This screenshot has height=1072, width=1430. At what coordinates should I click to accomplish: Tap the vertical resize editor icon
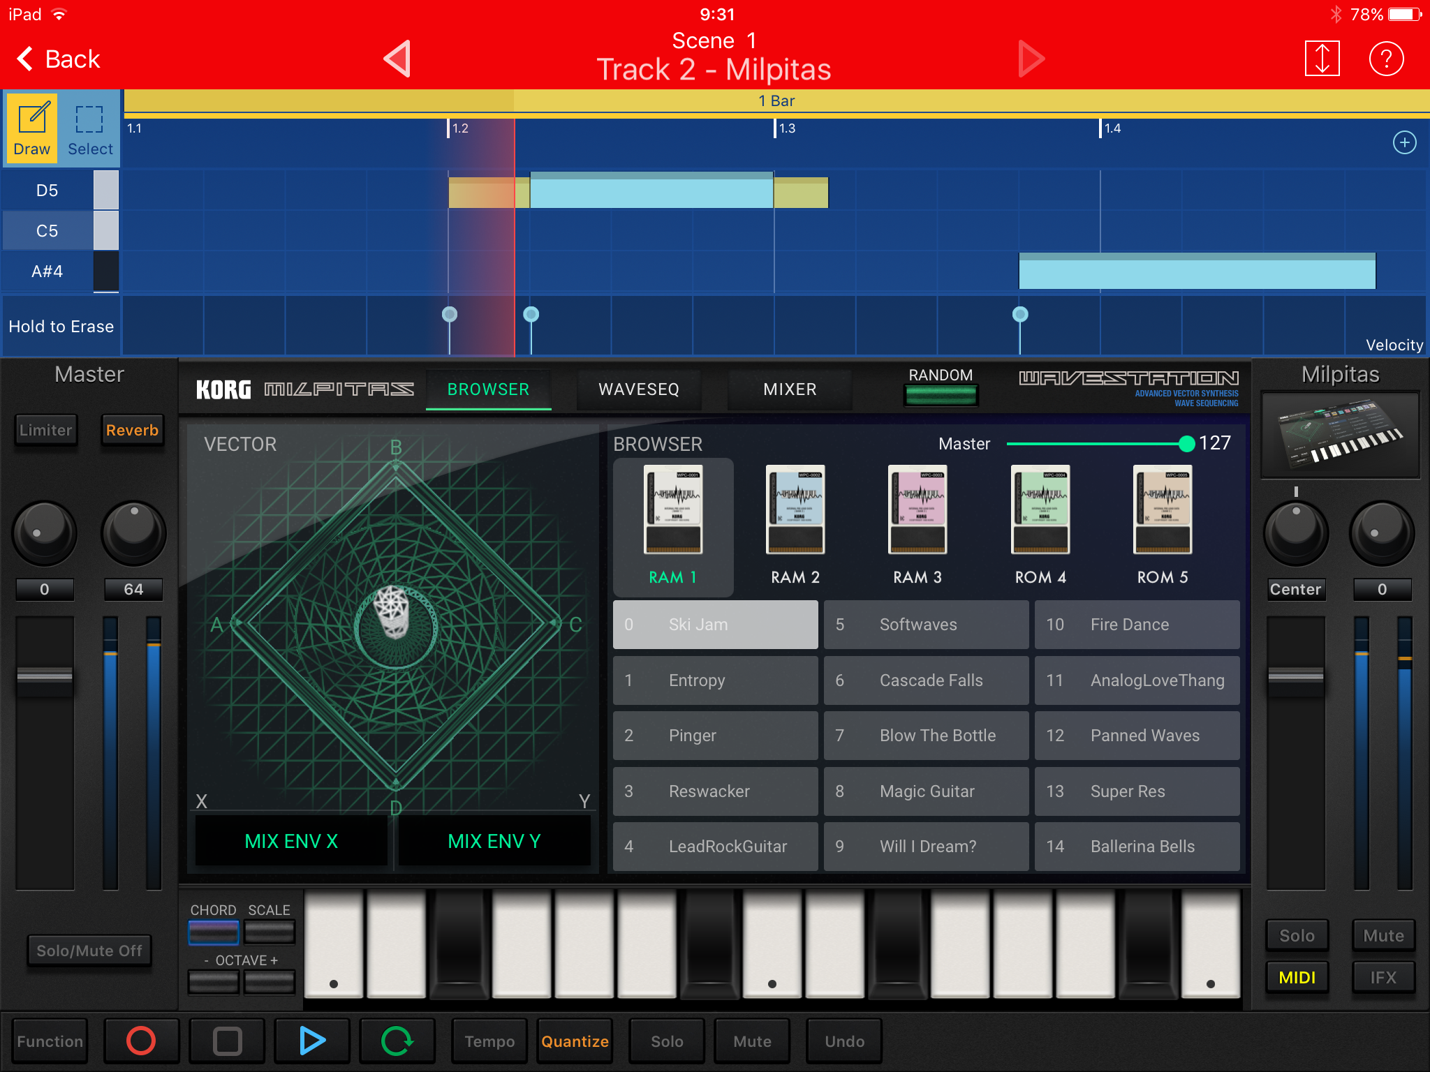pyautogui.click(x=1322, y=59)
